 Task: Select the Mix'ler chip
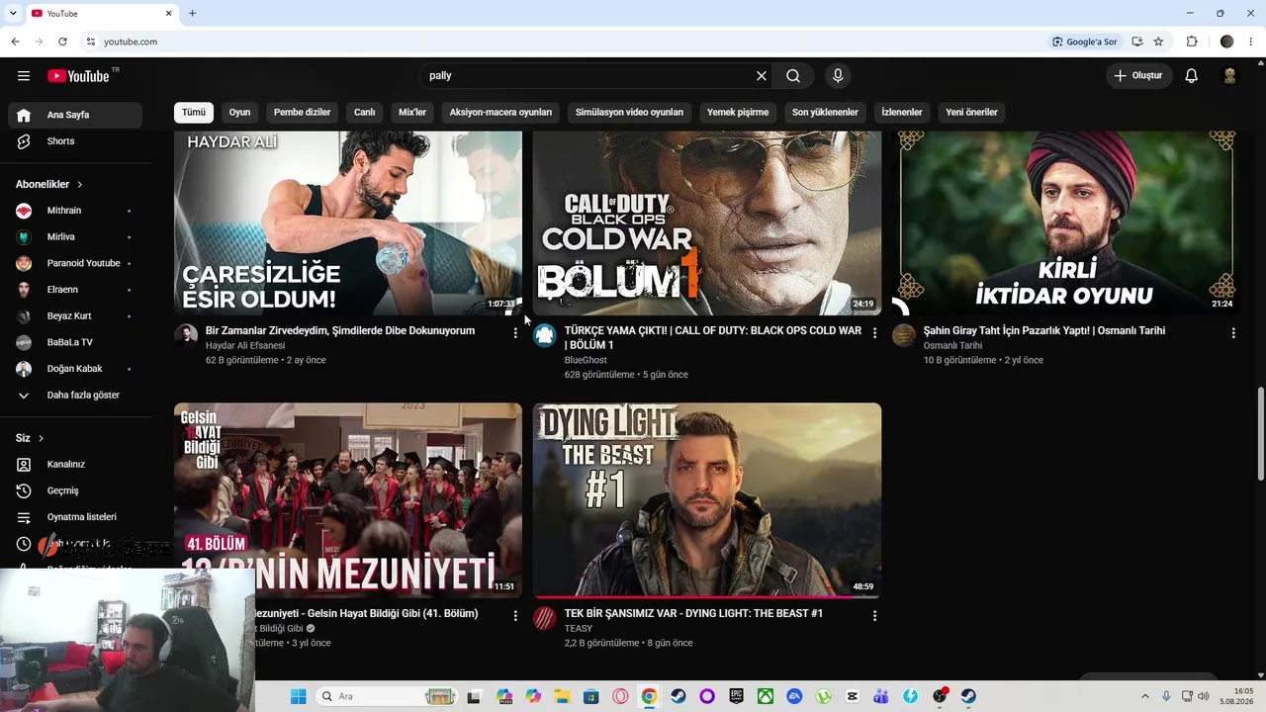[412, 112]
